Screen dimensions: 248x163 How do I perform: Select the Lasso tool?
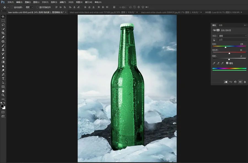[3, 25]
